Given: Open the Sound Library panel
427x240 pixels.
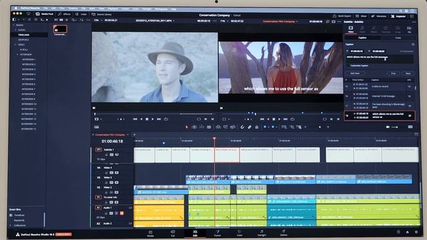Looking at the screenshot, I should click(x=102, y=14).
